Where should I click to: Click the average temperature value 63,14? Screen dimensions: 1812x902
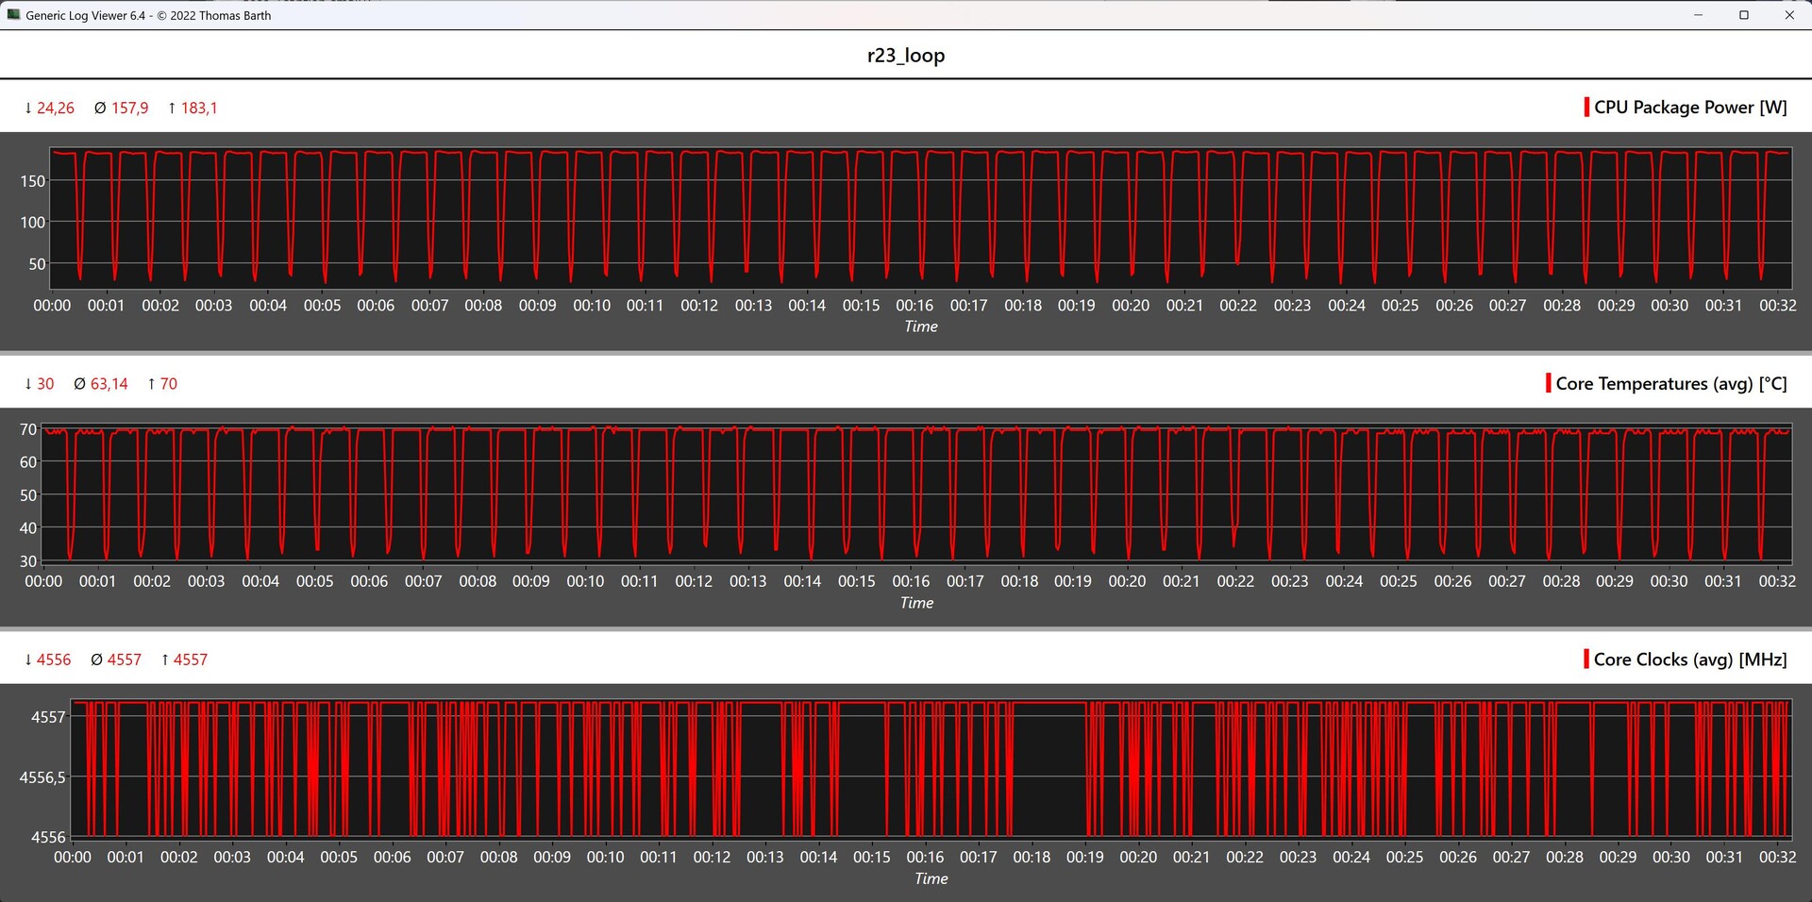tap(109, 383)
